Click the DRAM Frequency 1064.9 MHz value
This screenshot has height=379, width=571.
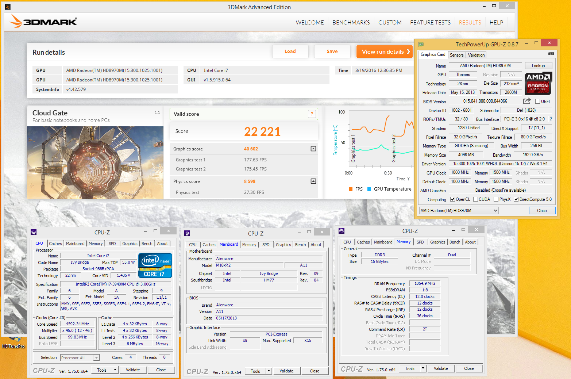pyautogui.click(x=425, y=283)
